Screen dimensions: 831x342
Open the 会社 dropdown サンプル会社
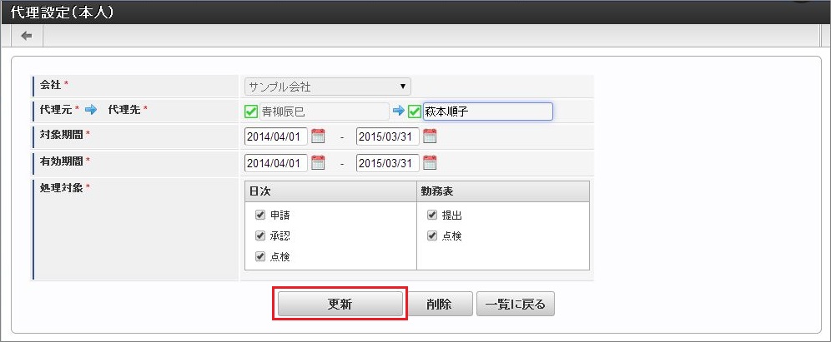tap(328, 87)
